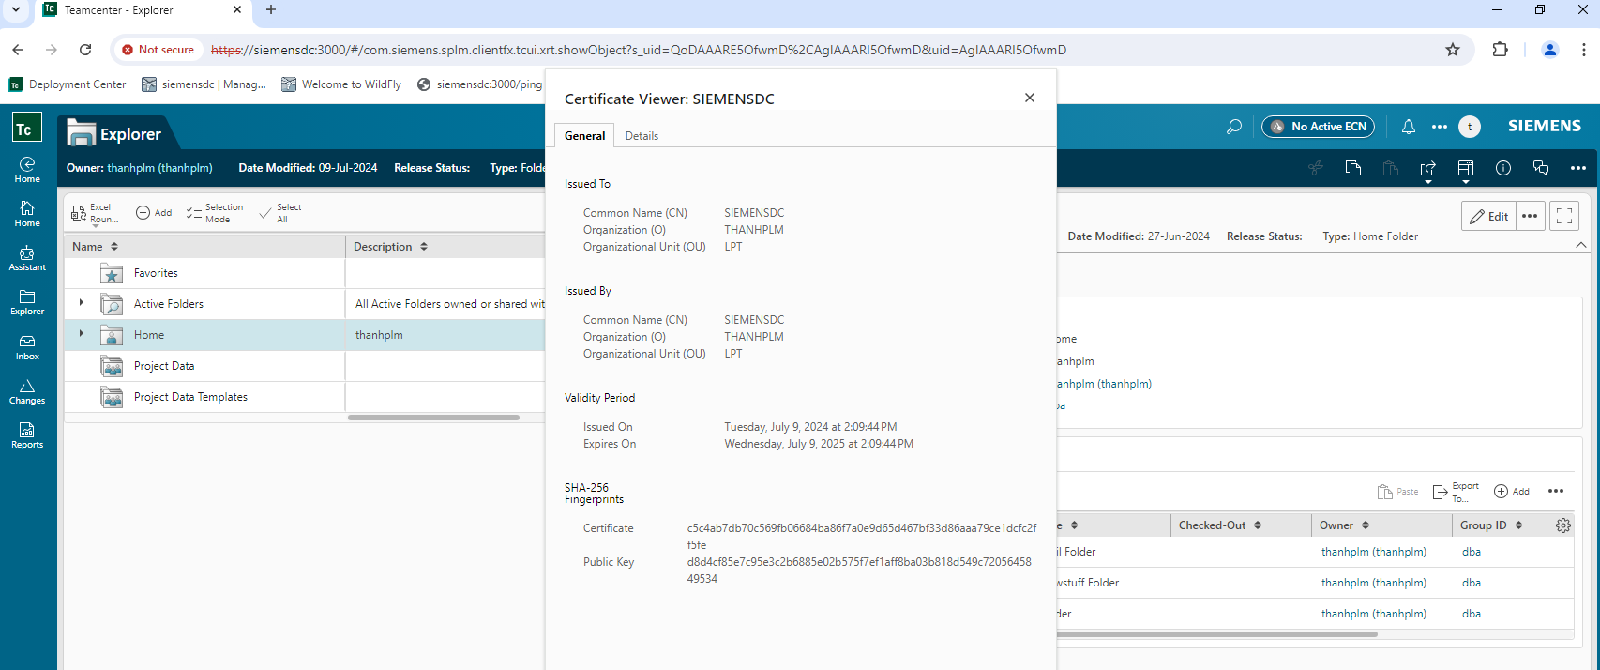Open the Explorer sidebar item

(x=27, y=302)
